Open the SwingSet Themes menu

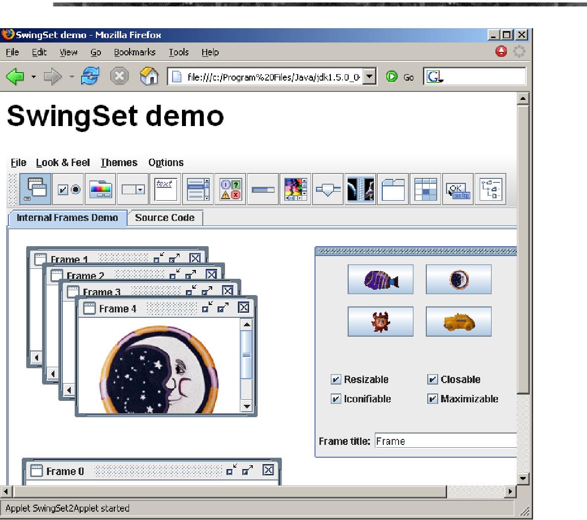(119, 163)
